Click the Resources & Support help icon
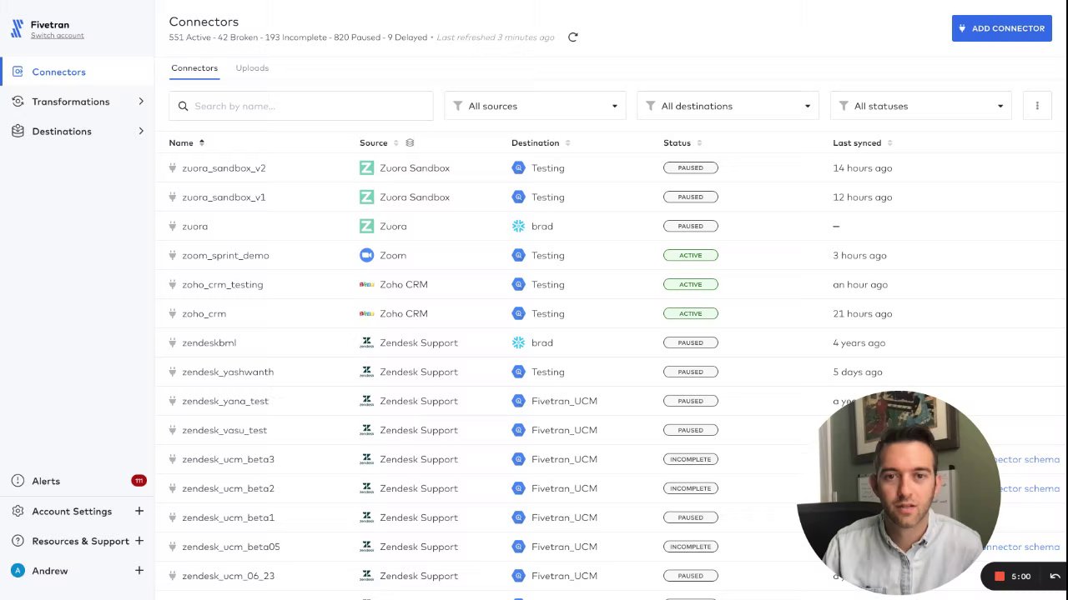 pyautogui.click(x=18, y=541)
